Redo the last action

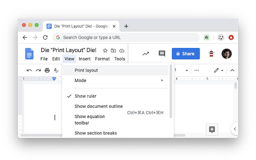(x=38, y=70)
